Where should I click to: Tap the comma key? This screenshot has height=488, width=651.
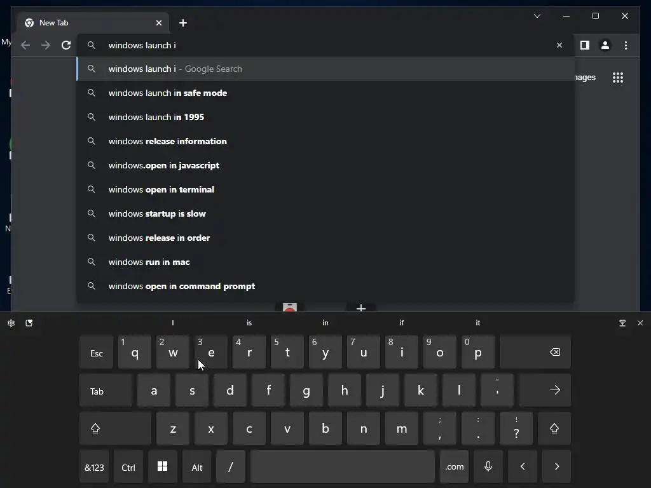[x=440, y=428]
